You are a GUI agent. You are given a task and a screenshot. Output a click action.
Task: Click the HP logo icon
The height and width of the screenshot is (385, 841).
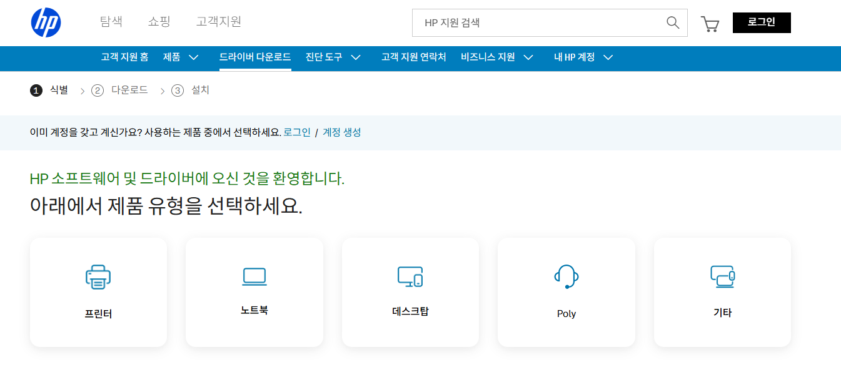46,22
